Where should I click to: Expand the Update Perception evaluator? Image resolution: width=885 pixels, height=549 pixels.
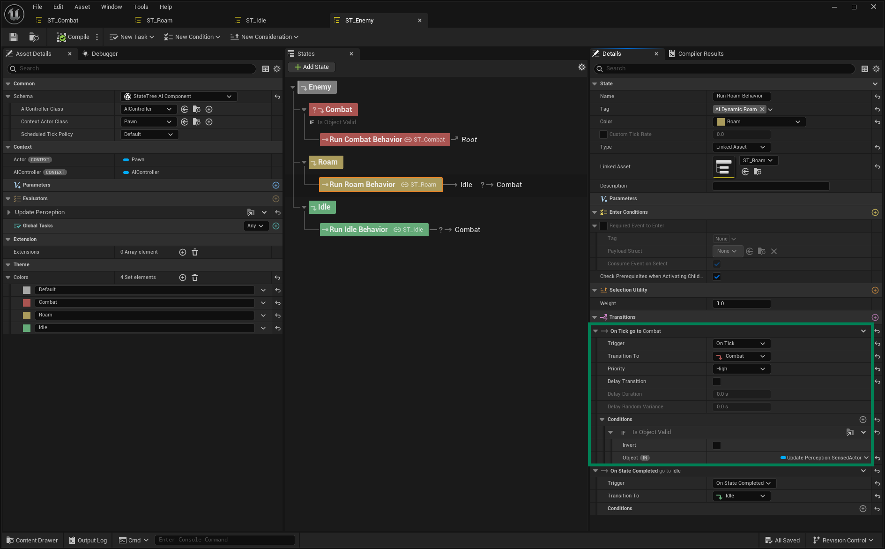click(x=9, y=212)
